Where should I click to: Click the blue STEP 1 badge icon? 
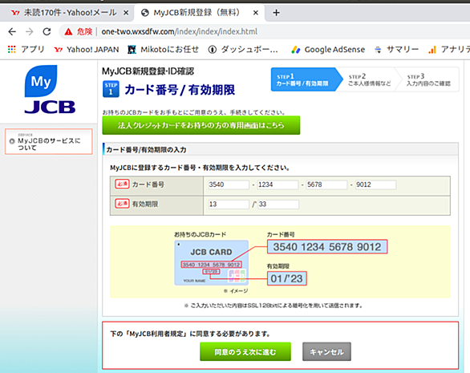111,89
